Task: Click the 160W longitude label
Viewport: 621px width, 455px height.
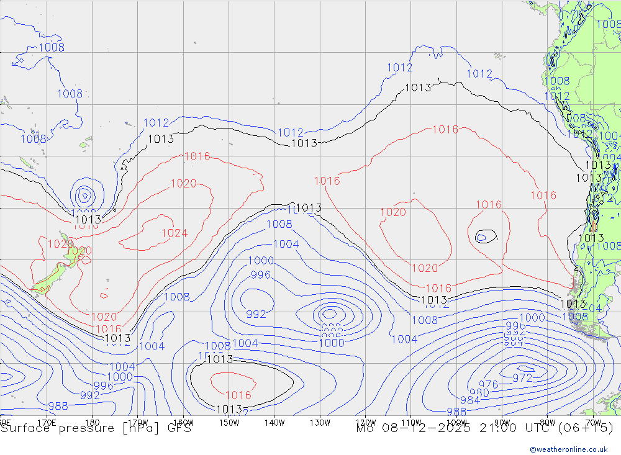Action: [x=184, y=422]
